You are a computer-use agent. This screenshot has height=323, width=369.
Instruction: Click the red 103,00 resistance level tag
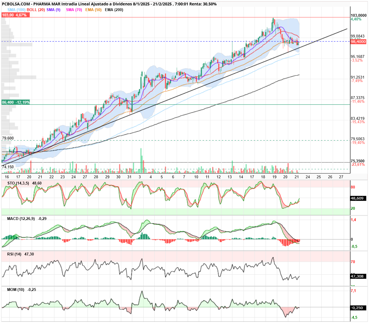click(x=15, y=15)
